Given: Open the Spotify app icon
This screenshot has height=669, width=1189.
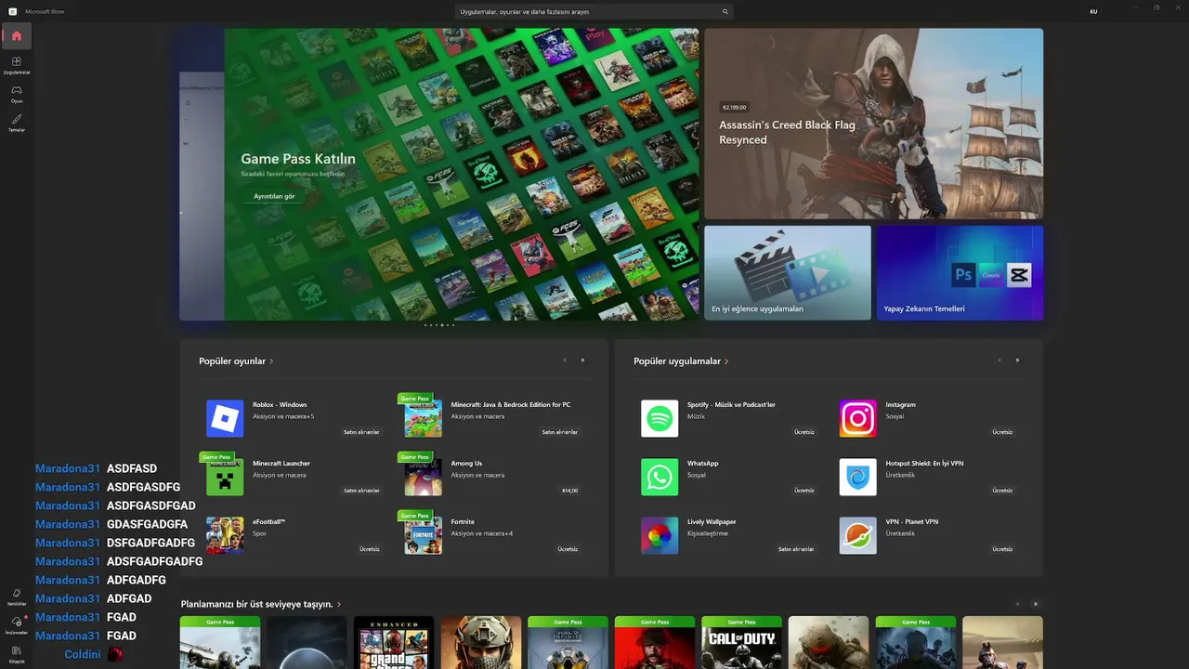Looking at the screenshot, I should [x=660, y=418].
